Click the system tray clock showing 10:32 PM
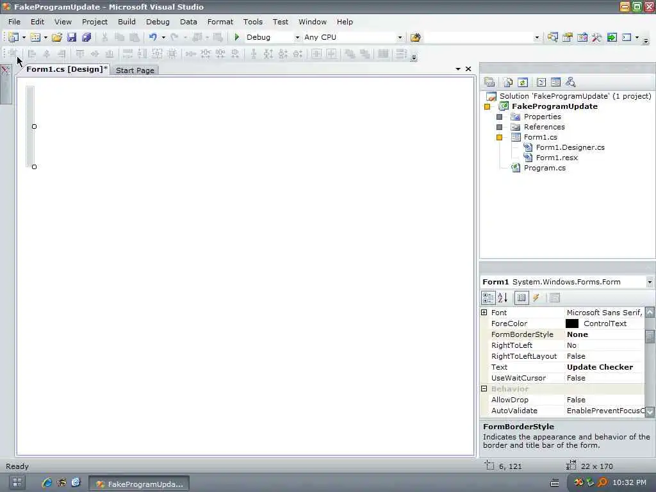Screen dimensions: 656x492 [629, 482]
